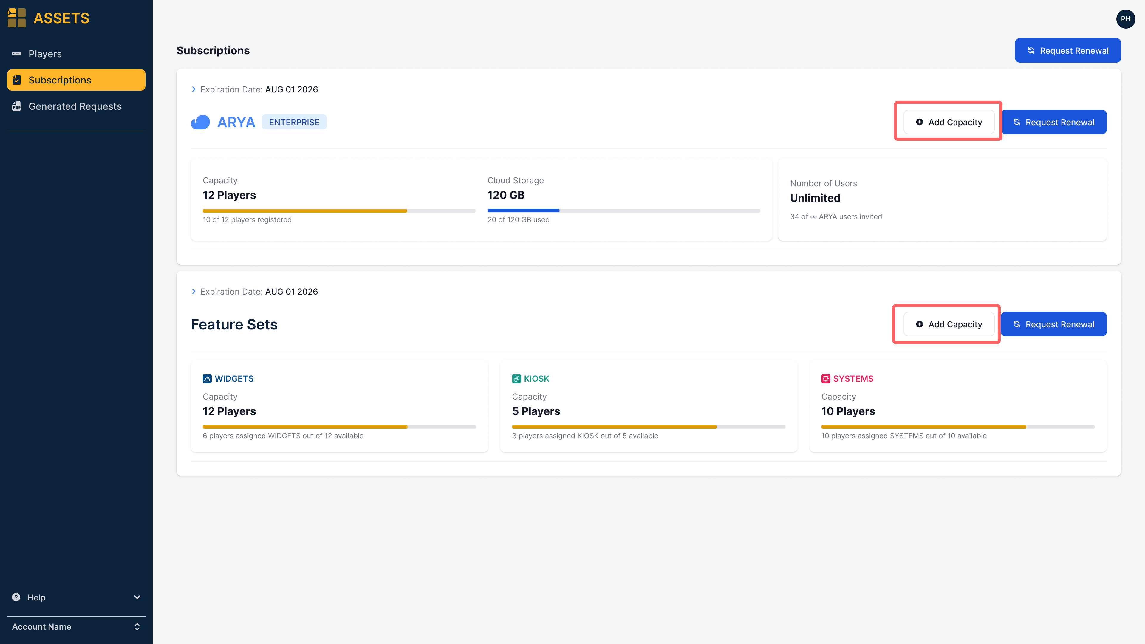The height and width of the screenshot is (644, 1145).
Task: Click WIDGETS capacity progress bar
Action: click(x=339, y=427)
